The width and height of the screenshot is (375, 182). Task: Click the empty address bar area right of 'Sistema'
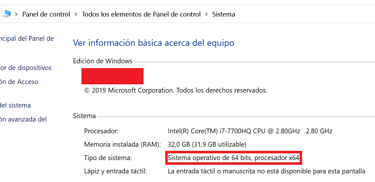tap(302, 14)
